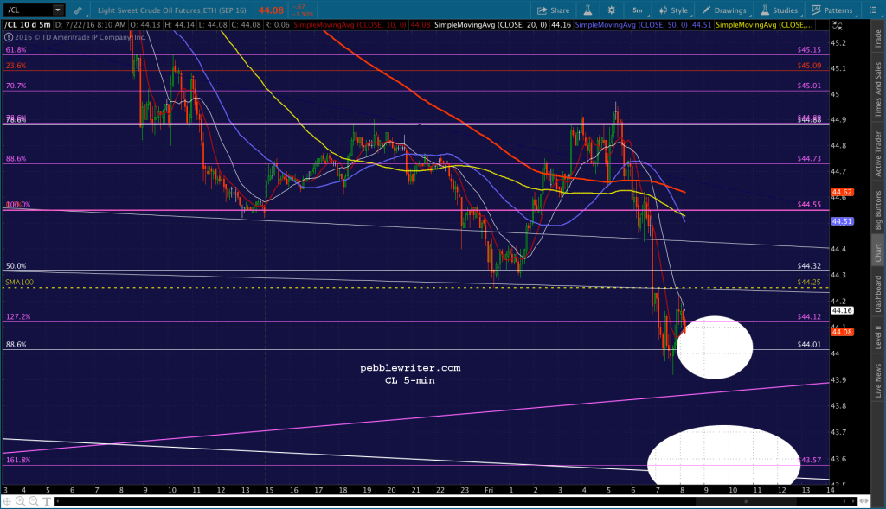
Task: Click the Light Sweet Crude Oil Futures description
Action: (172, 10)
